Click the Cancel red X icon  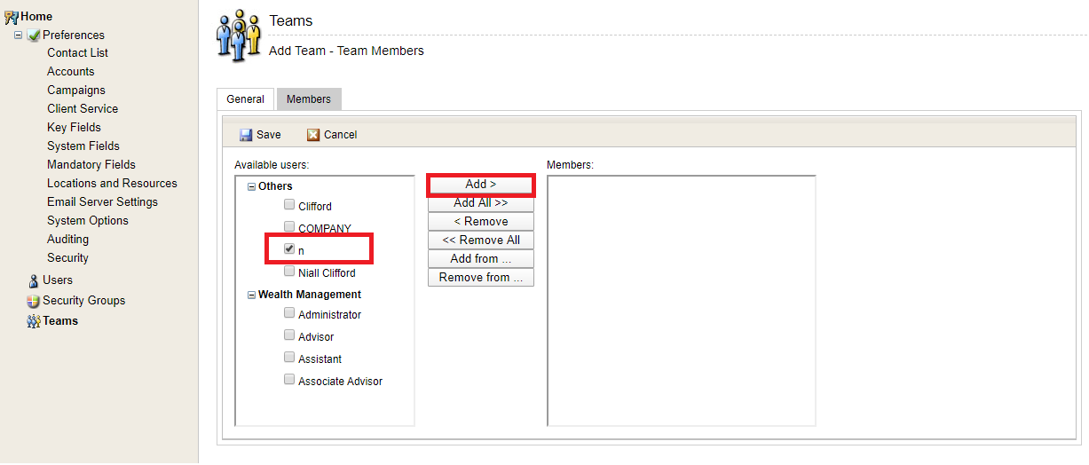point(313,135)
